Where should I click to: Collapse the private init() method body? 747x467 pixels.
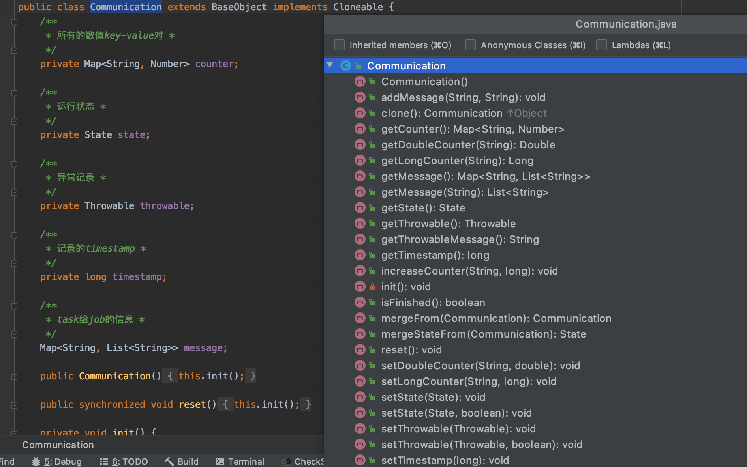tap(14, 433)
